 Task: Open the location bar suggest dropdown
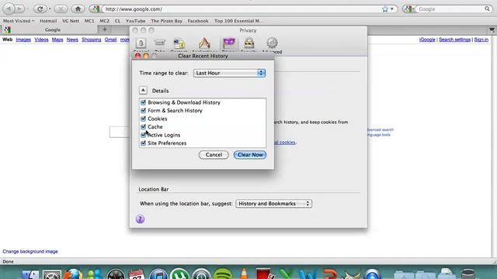tap(273, 203)
